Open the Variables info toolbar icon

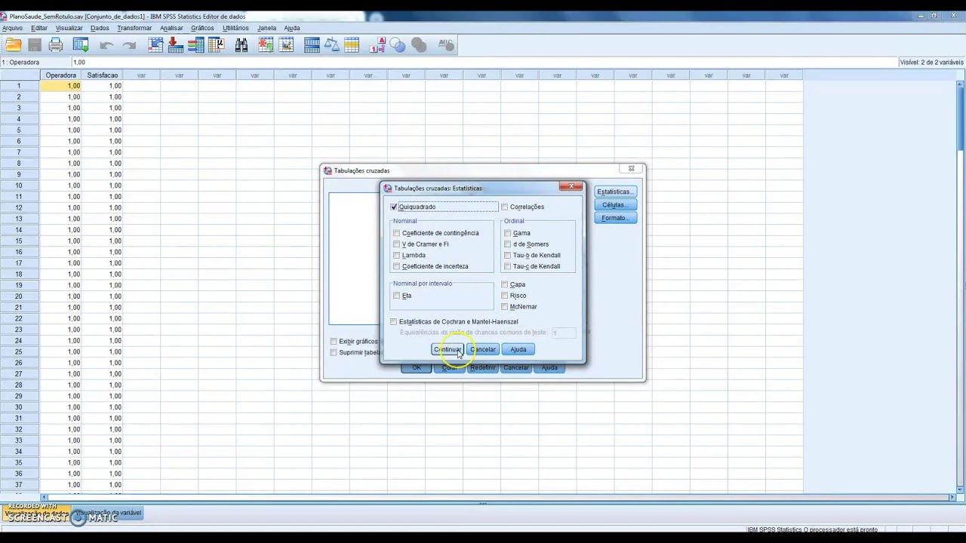click(195, 45)
